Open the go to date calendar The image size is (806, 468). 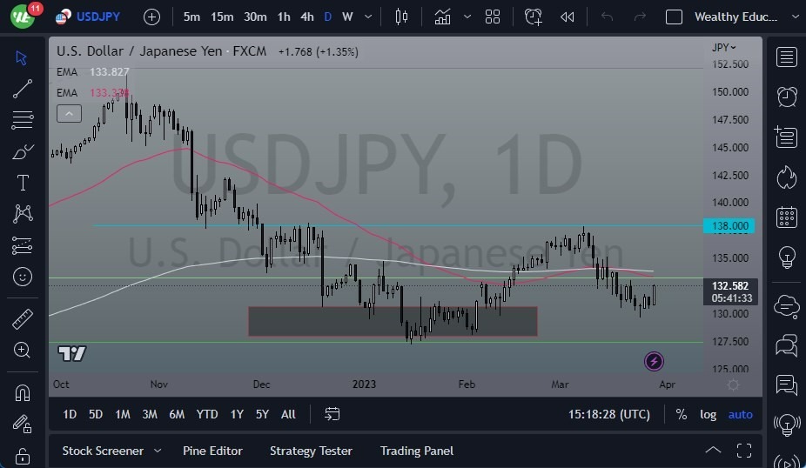click(x=332, y=414)
